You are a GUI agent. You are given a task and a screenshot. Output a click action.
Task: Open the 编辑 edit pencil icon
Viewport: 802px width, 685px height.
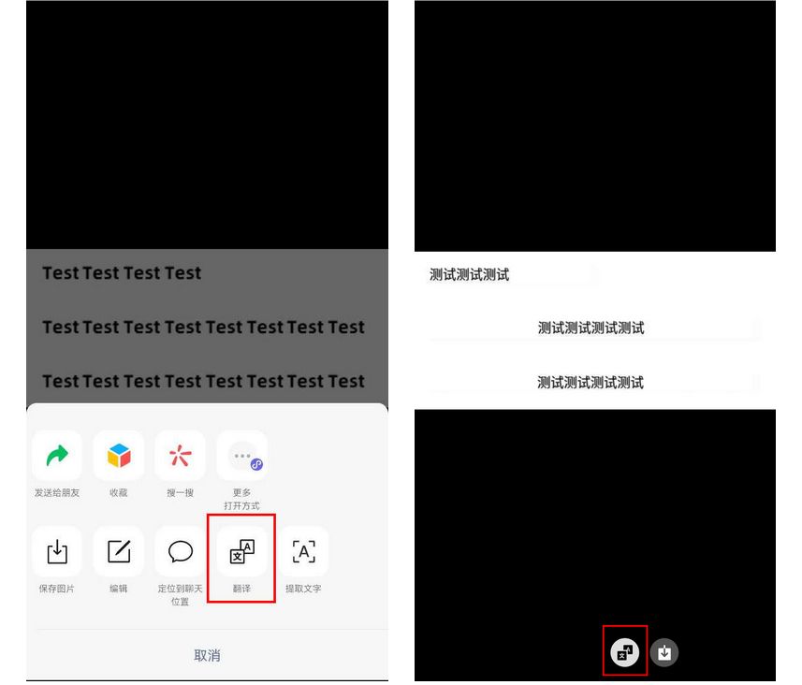(x=119, y=551)
